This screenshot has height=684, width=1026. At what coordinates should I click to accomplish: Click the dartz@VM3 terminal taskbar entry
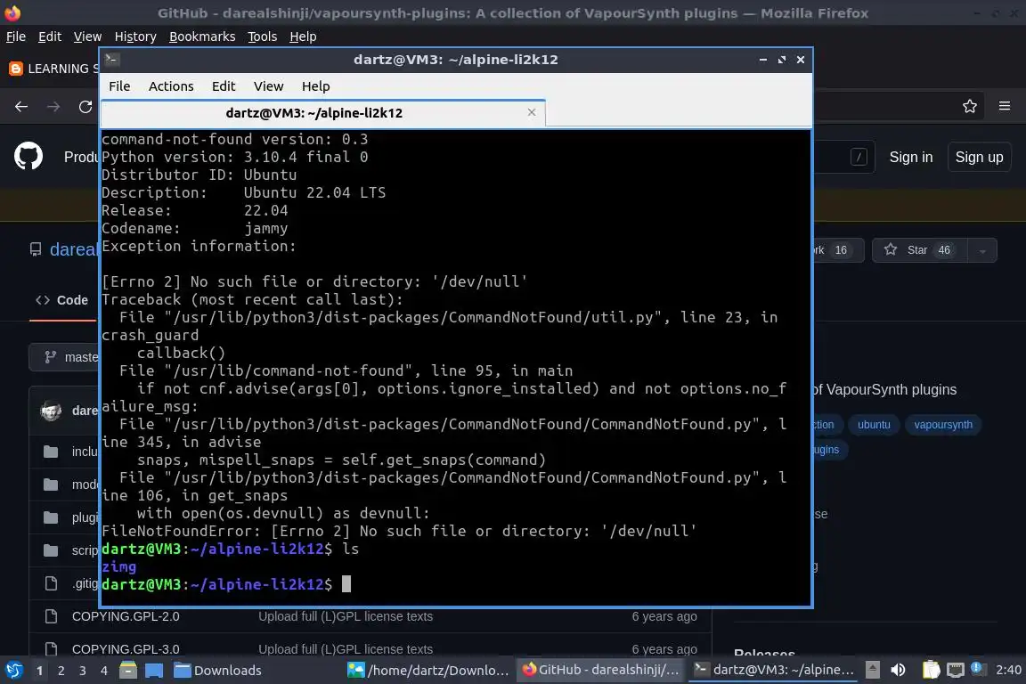pyautogui.click(x=774, y=670)
